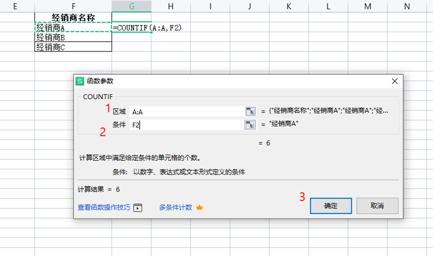Select column header H

point(171,6)
